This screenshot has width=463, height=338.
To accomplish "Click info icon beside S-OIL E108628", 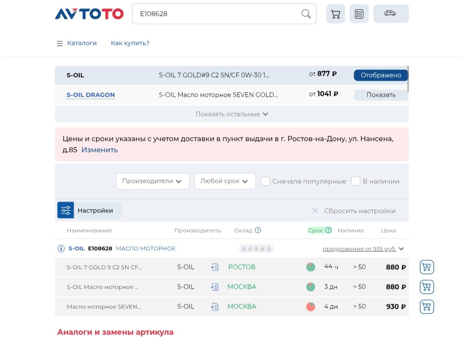I will [x=61, y=248].
